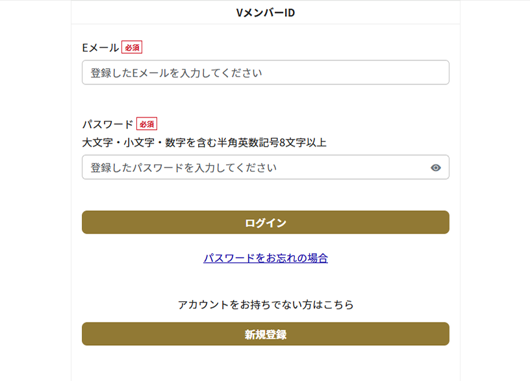Viewport: 530px width, 381px height.
Task: Sign in with the gold ログイン button
Action: (265, 223)
